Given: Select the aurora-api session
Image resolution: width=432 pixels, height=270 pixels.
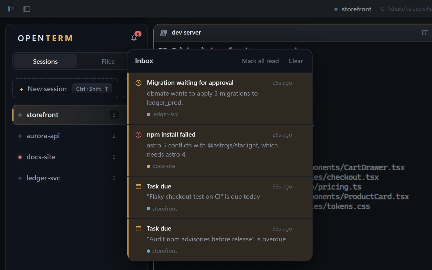Looking at the screenshot, I should point(70,136).
